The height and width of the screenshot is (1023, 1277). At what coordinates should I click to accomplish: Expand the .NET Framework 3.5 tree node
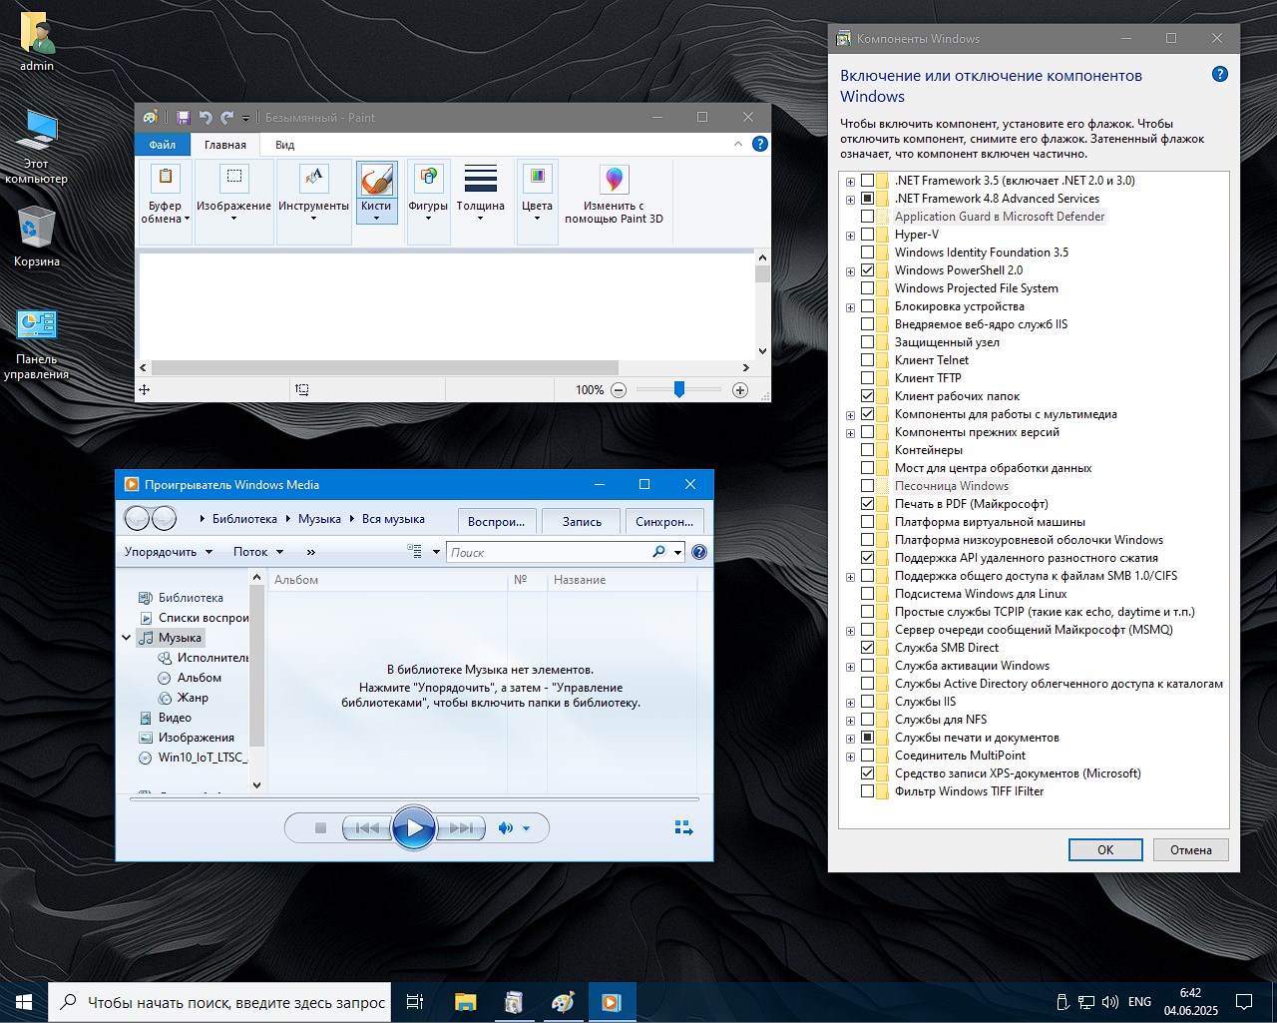click(x=850, y=182)
